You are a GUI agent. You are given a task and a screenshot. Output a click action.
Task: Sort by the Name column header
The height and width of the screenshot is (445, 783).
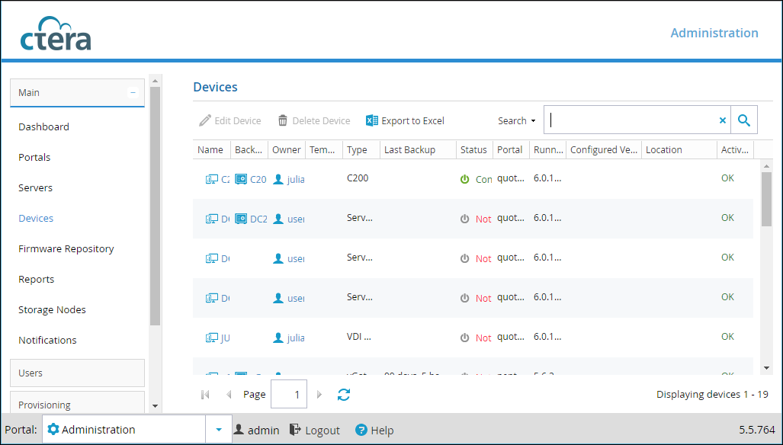[x=211, y=149]
